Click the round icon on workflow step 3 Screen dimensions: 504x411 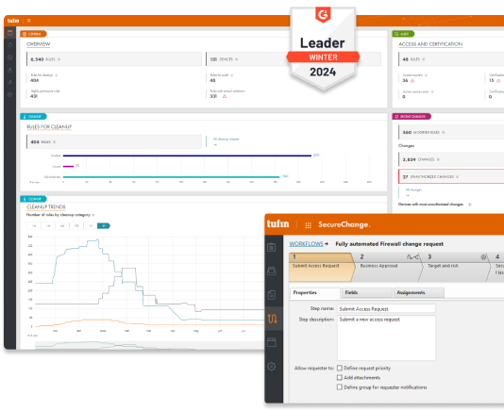point(483,256)
